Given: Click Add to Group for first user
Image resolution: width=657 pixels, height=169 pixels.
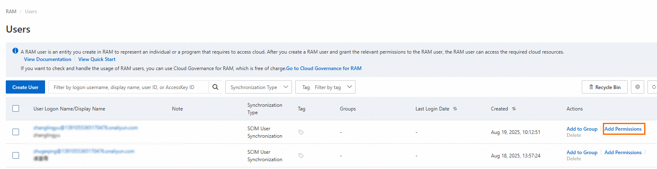Looking at the screenshot, I should click(x=582, y=129).
